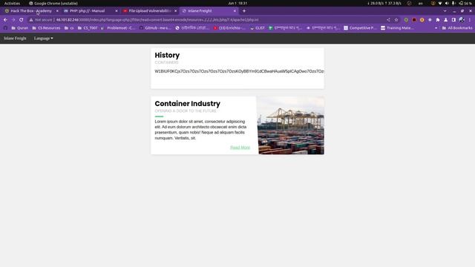Close the PHP Manual tab
The height and width of the screenshot is (267, 475).
(x=117, y=11)
